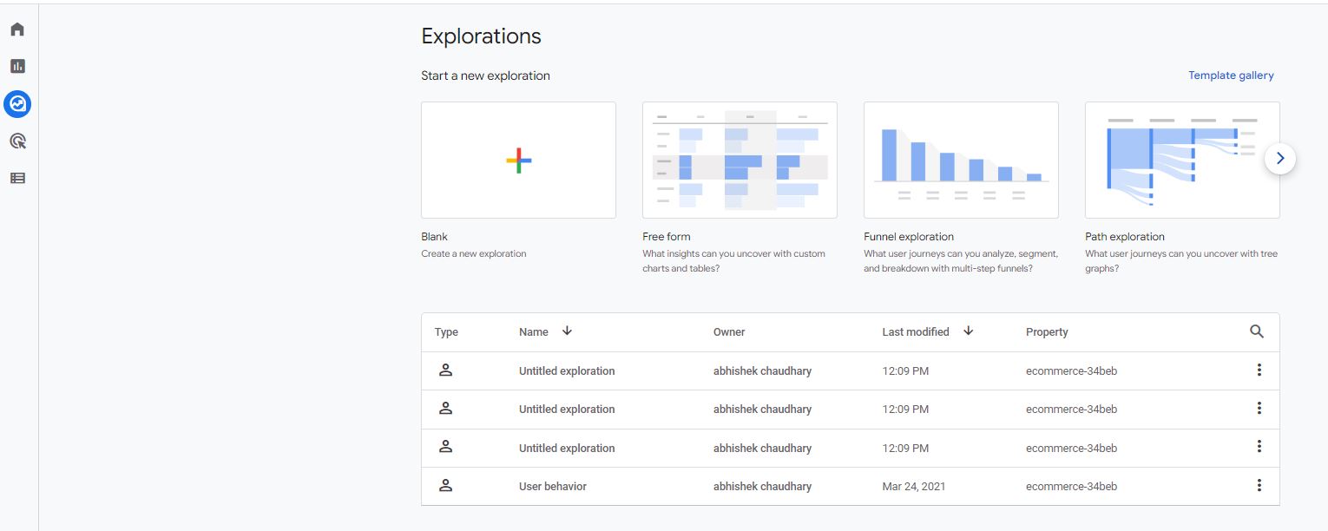Open more options for User behavior row
The height and width of the screenshot is (531, 1328).
(1259, 486)
